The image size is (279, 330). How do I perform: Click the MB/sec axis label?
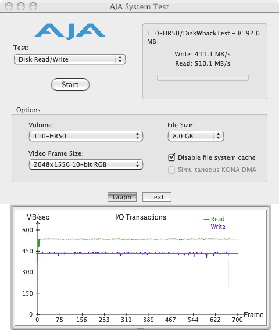(38, 217)
